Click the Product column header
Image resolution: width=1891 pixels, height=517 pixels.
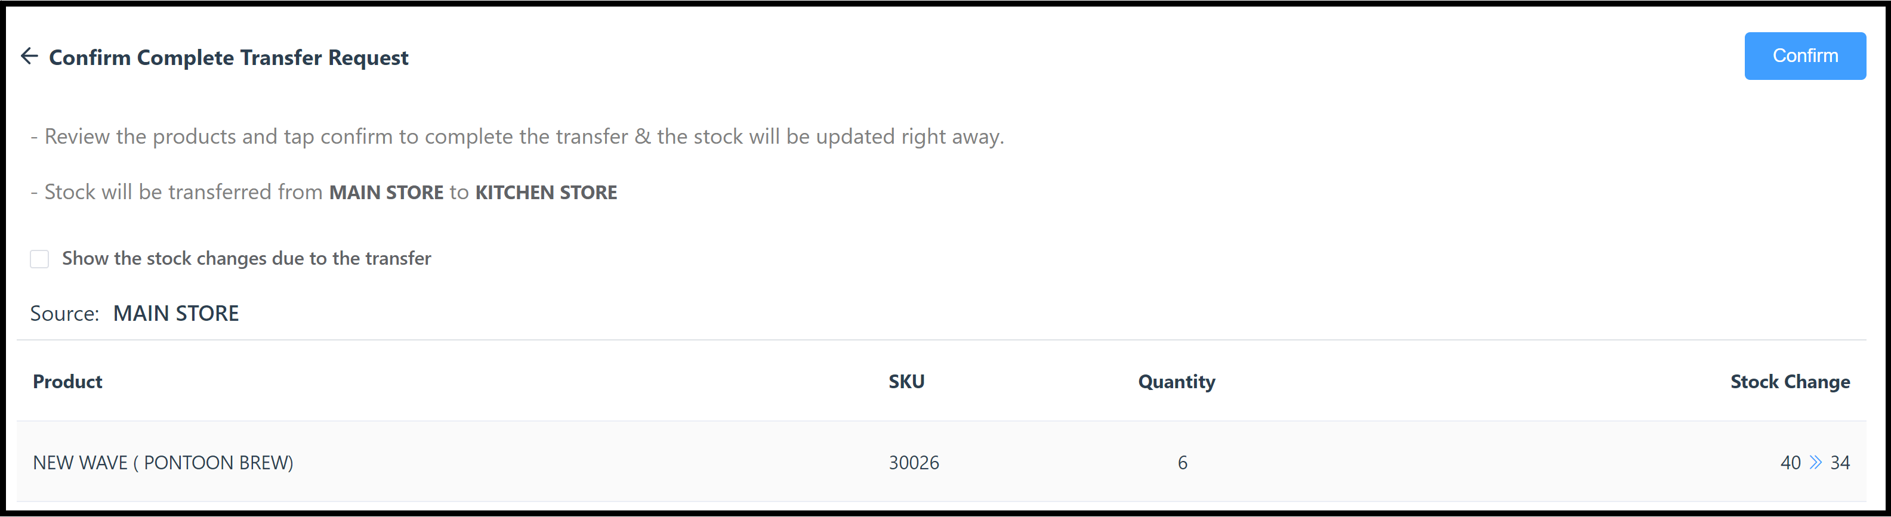(67, 381)
